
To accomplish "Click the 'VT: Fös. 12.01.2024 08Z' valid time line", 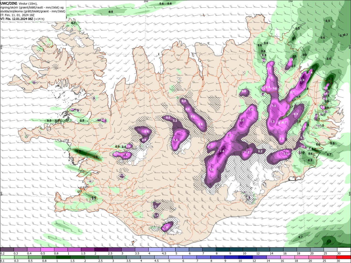I will coord(22,19).
